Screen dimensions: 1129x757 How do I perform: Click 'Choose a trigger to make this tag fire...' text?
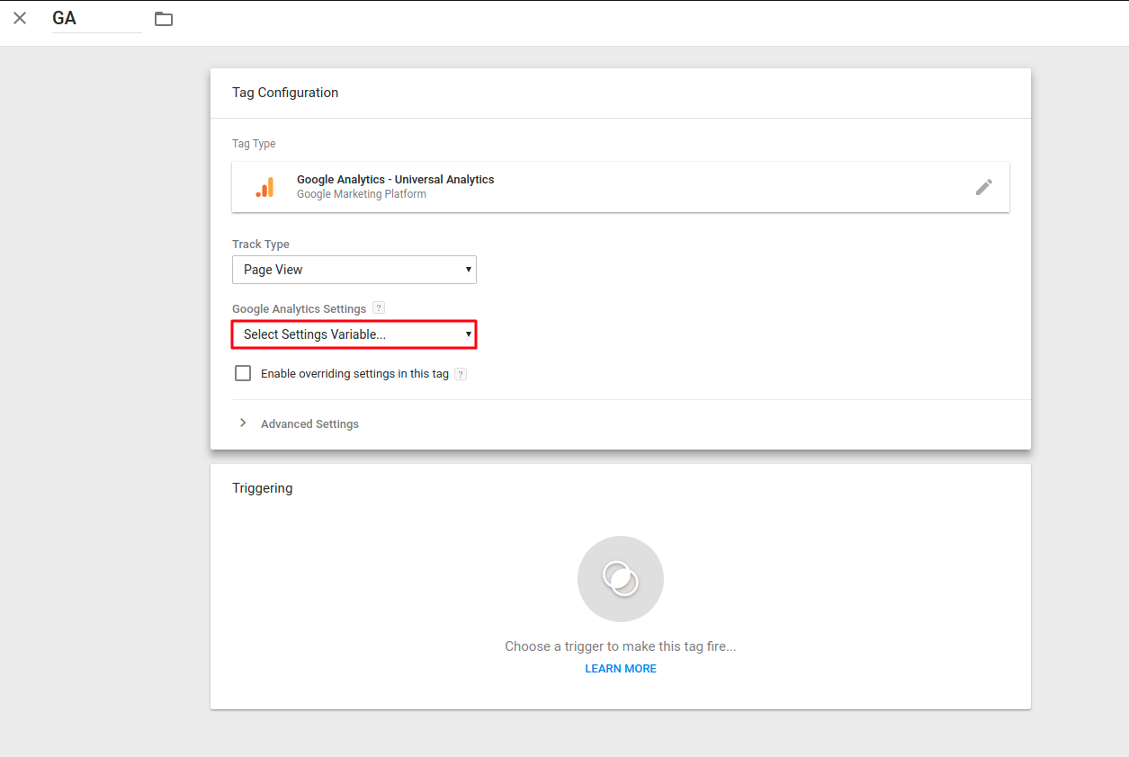coord(621,646)
